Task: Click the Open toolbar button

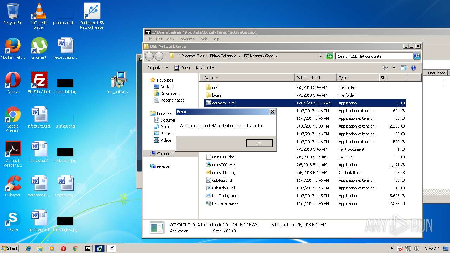Action: point(182,68)
